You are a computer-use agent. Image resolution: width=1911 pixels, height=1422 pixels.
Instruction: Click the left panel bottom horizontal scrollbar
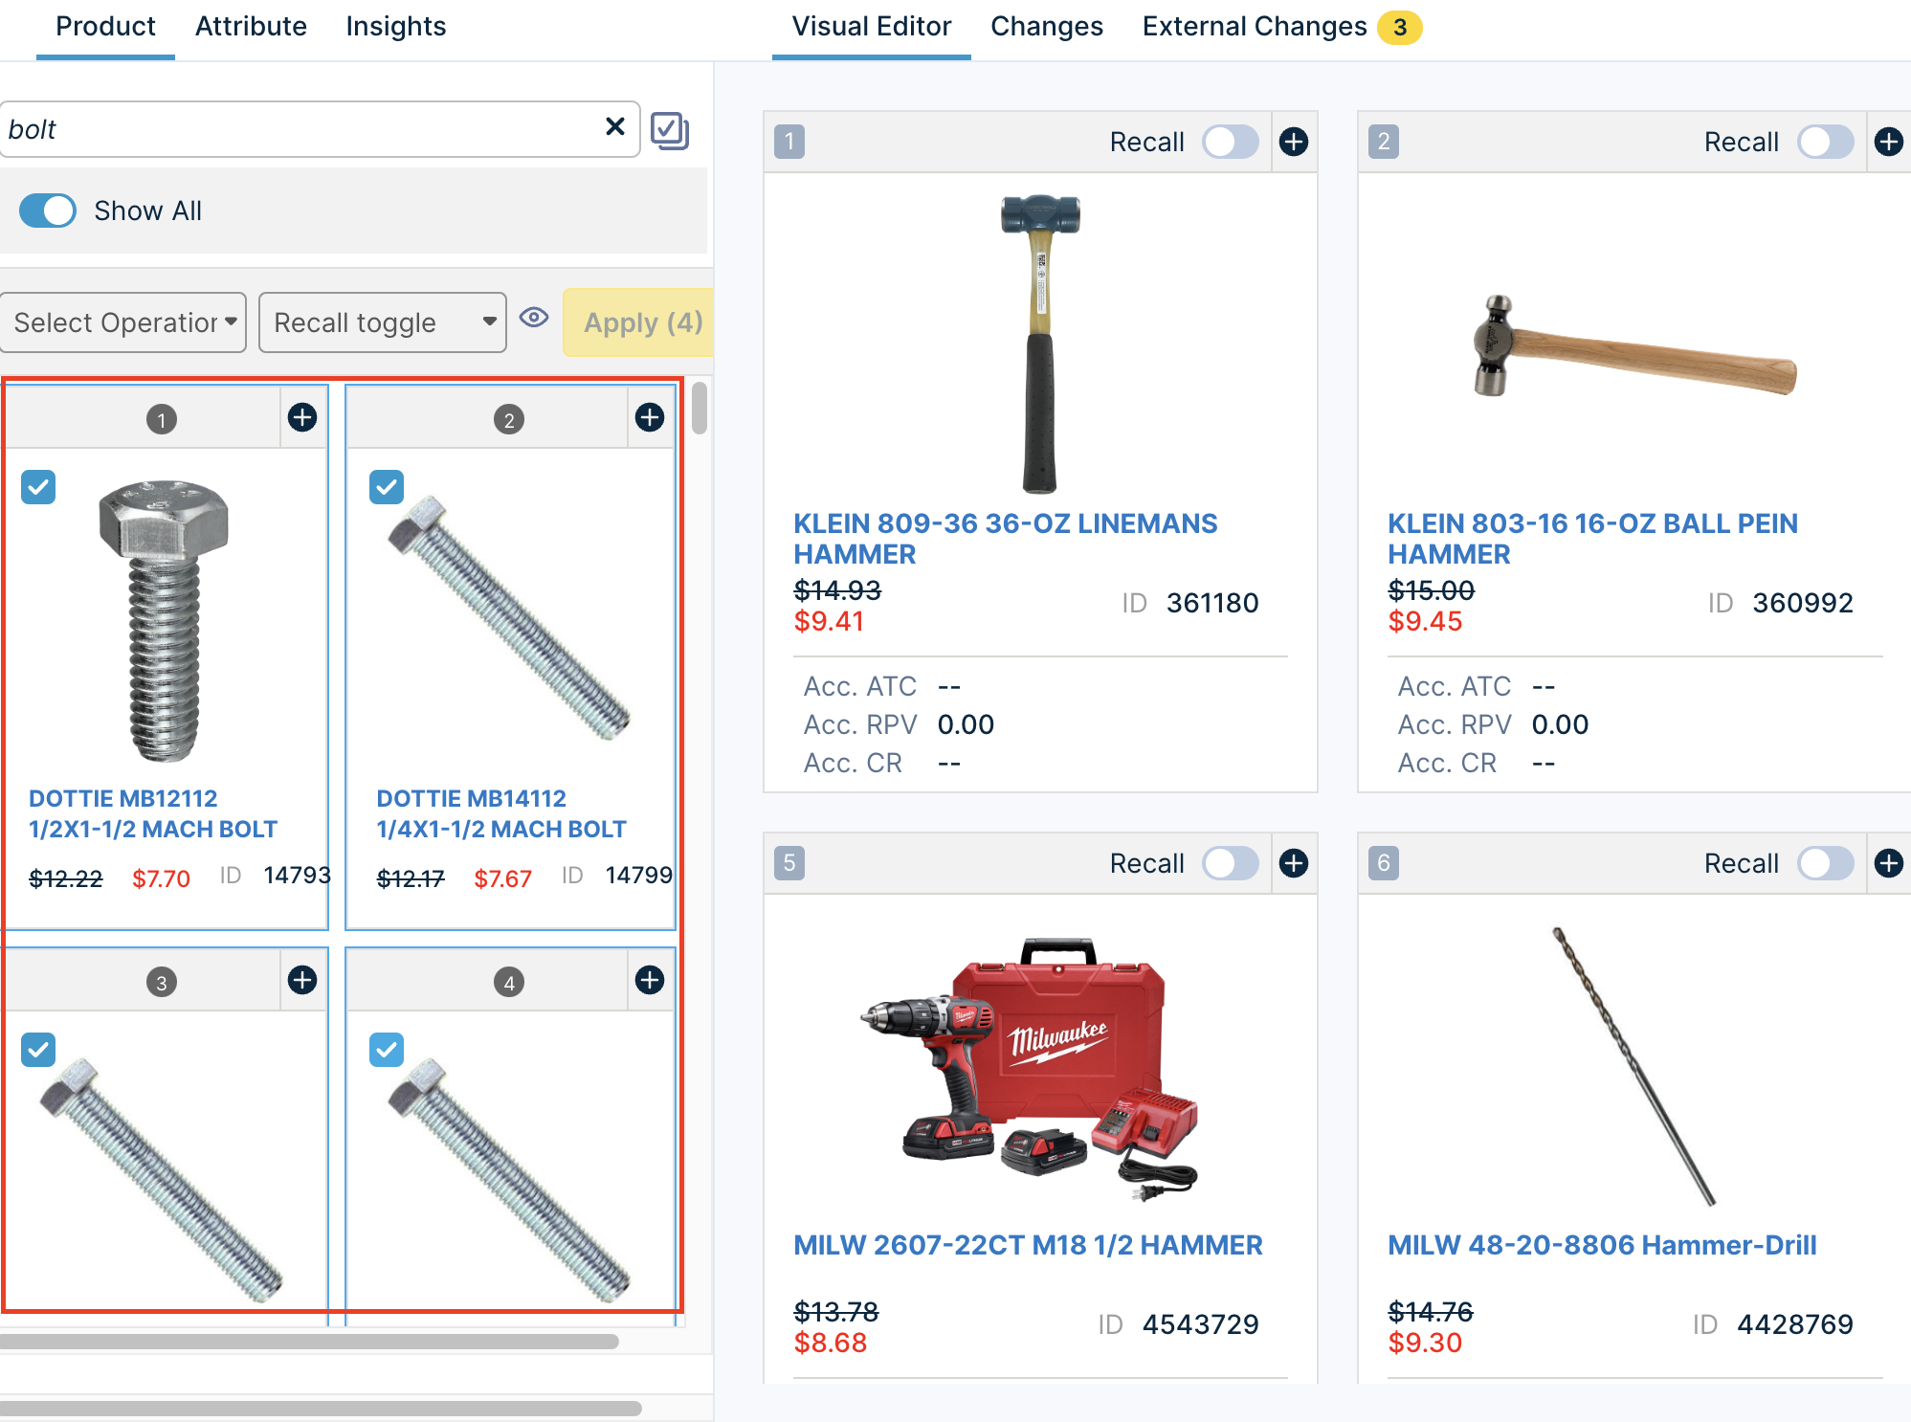tap(321, 1409)
